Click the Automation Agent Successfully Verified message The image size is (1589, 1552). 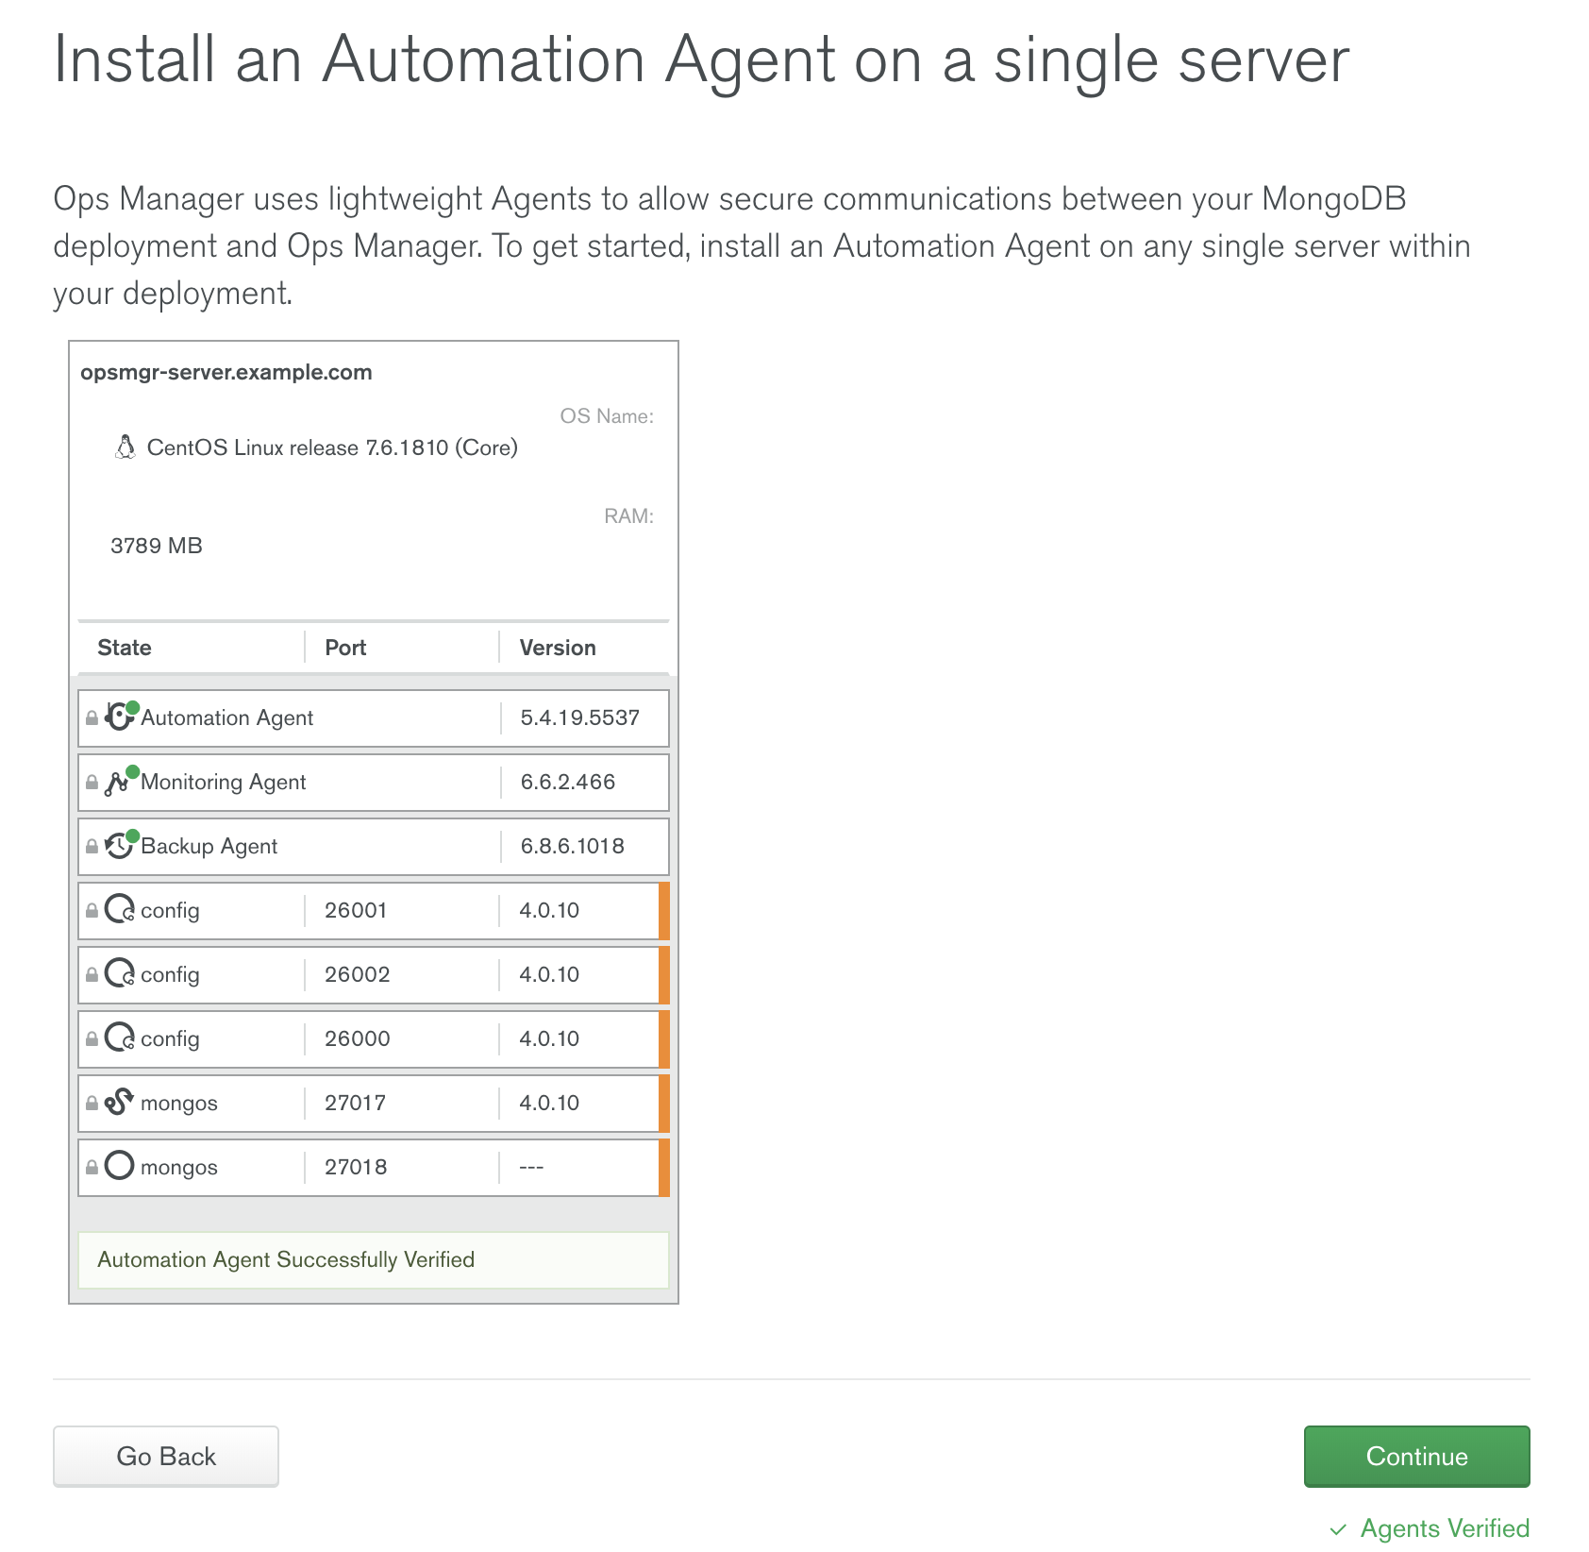[374, 1260]
